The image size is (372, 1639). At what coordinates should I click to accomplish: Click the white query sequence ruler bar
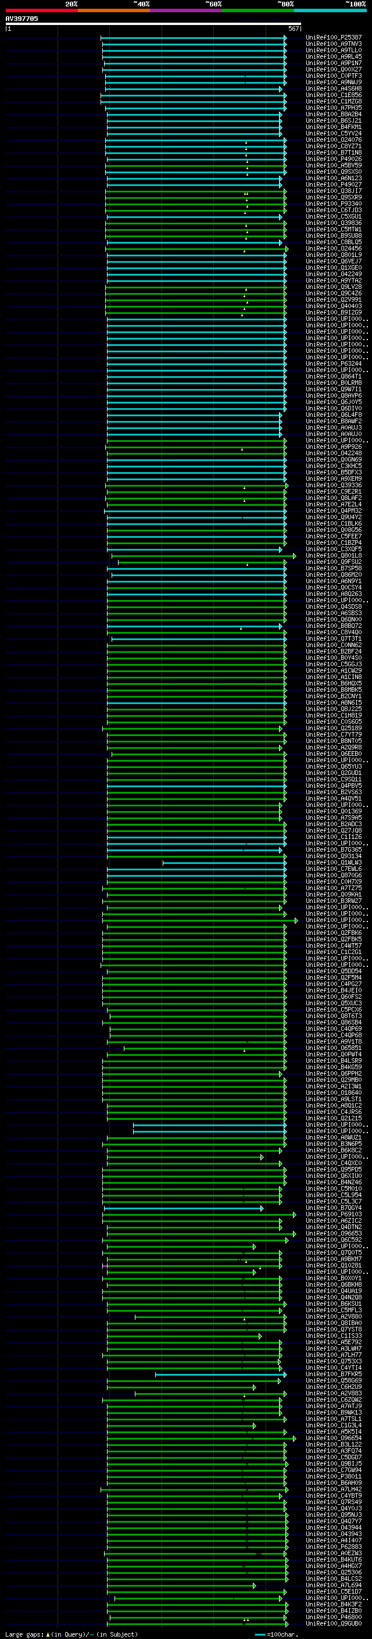coord(153,23)
